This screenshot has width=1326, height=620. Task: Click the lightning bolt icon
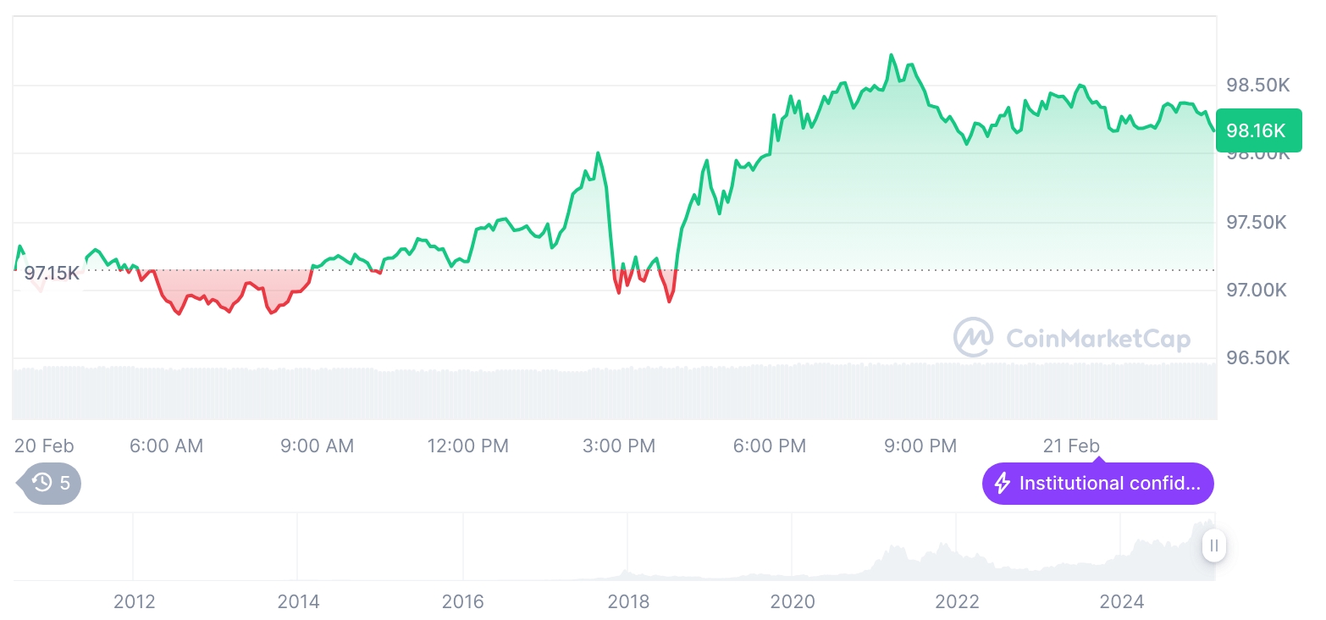[1002, 484]
